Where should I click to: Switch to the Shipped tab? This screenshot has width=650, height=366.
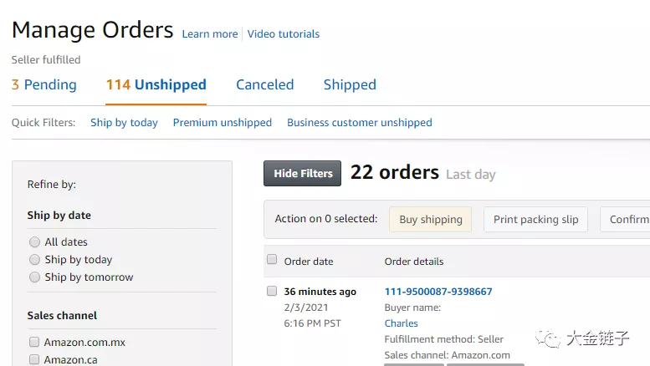pos(350,84)
